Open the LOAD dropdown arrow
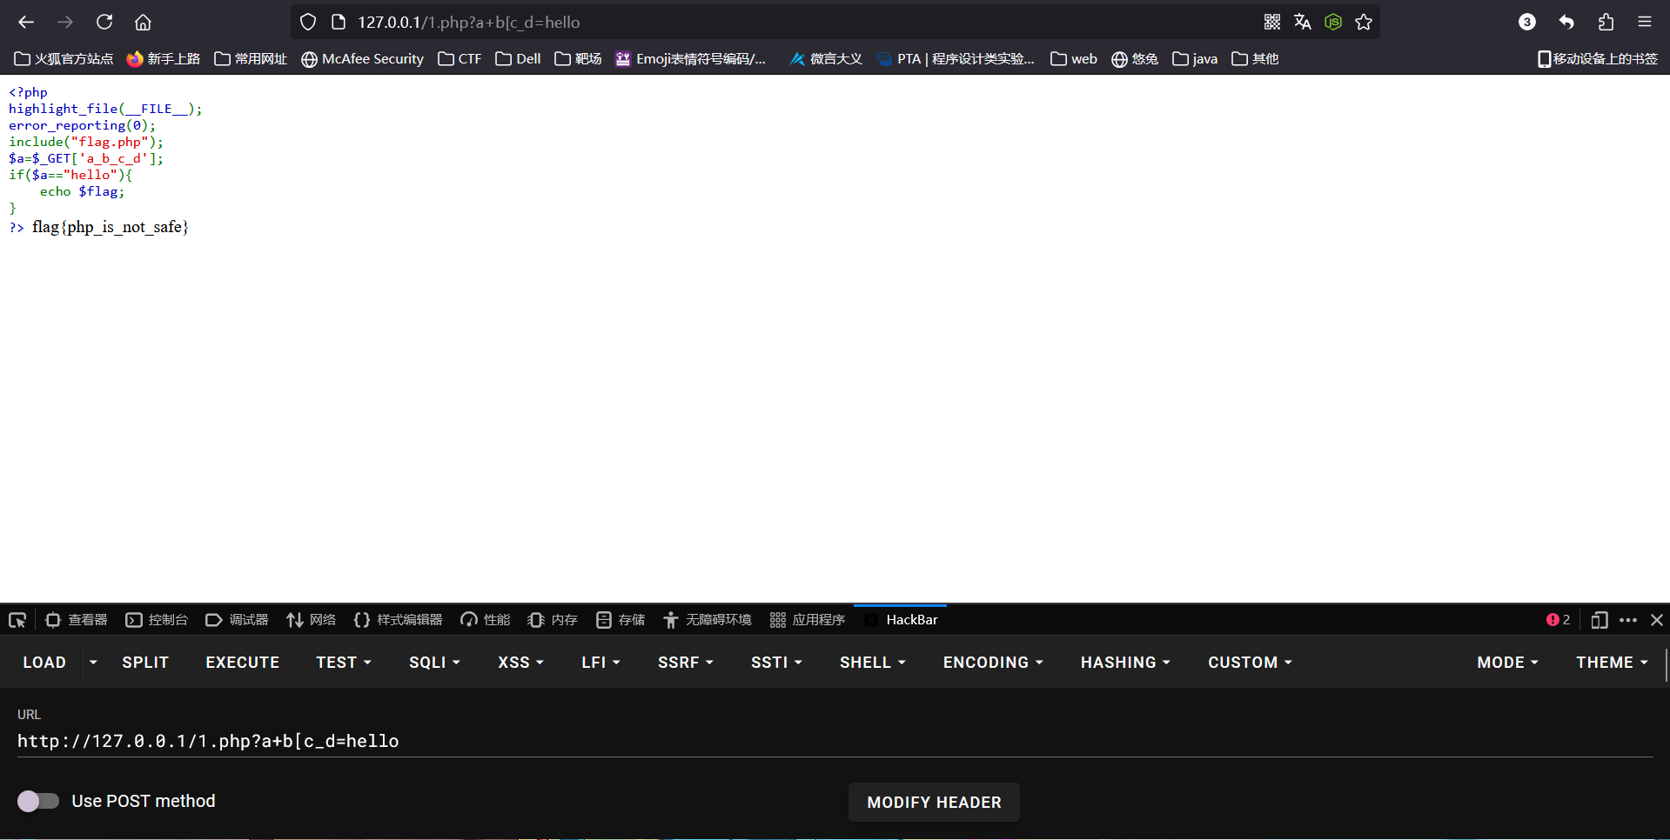1670x840 pixels. tap(93, 663)
